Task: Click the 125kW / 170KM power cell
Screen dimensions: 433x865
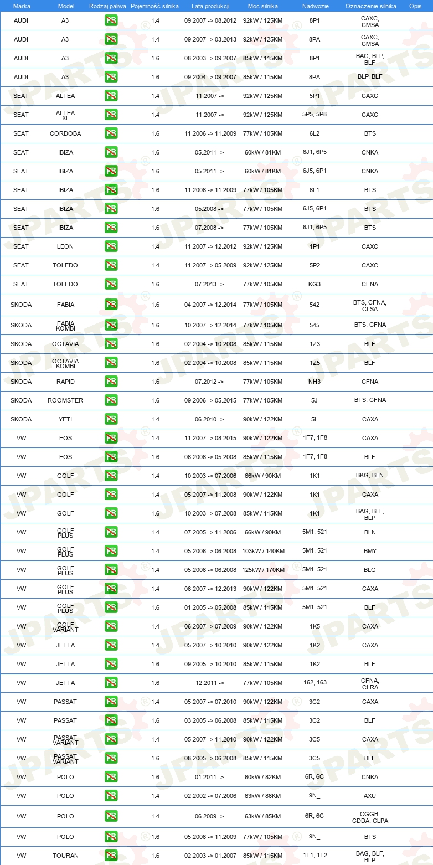Action: [263, 570]
